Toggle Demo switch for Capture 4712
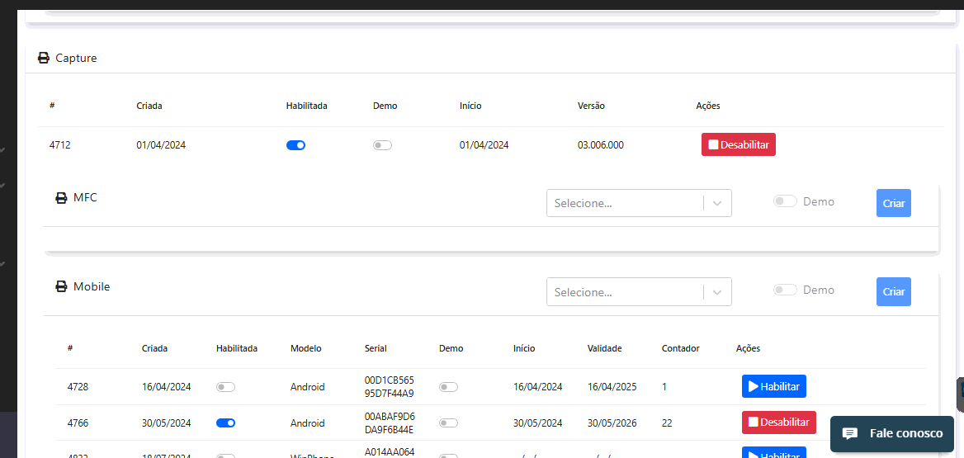The image size is (964, 458). click(x=382, y=145)
